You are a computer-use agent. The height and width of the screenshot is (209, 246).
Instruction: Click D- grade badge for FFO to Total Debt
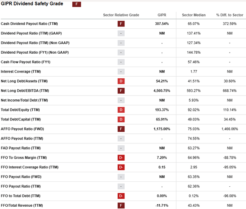pyautogui.click(x=121, y=196)
